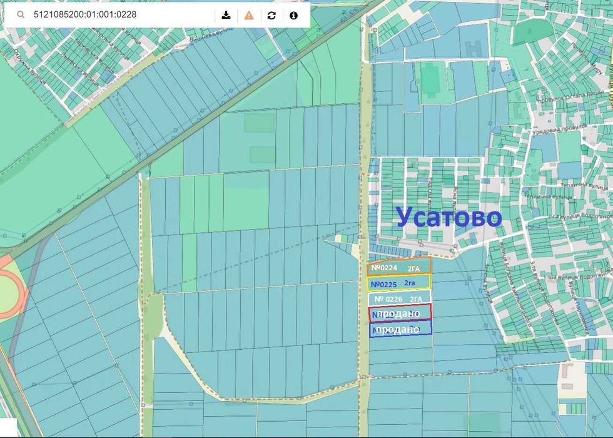Select the orange-outlined parcel №0224

click(x=399, y=266)
